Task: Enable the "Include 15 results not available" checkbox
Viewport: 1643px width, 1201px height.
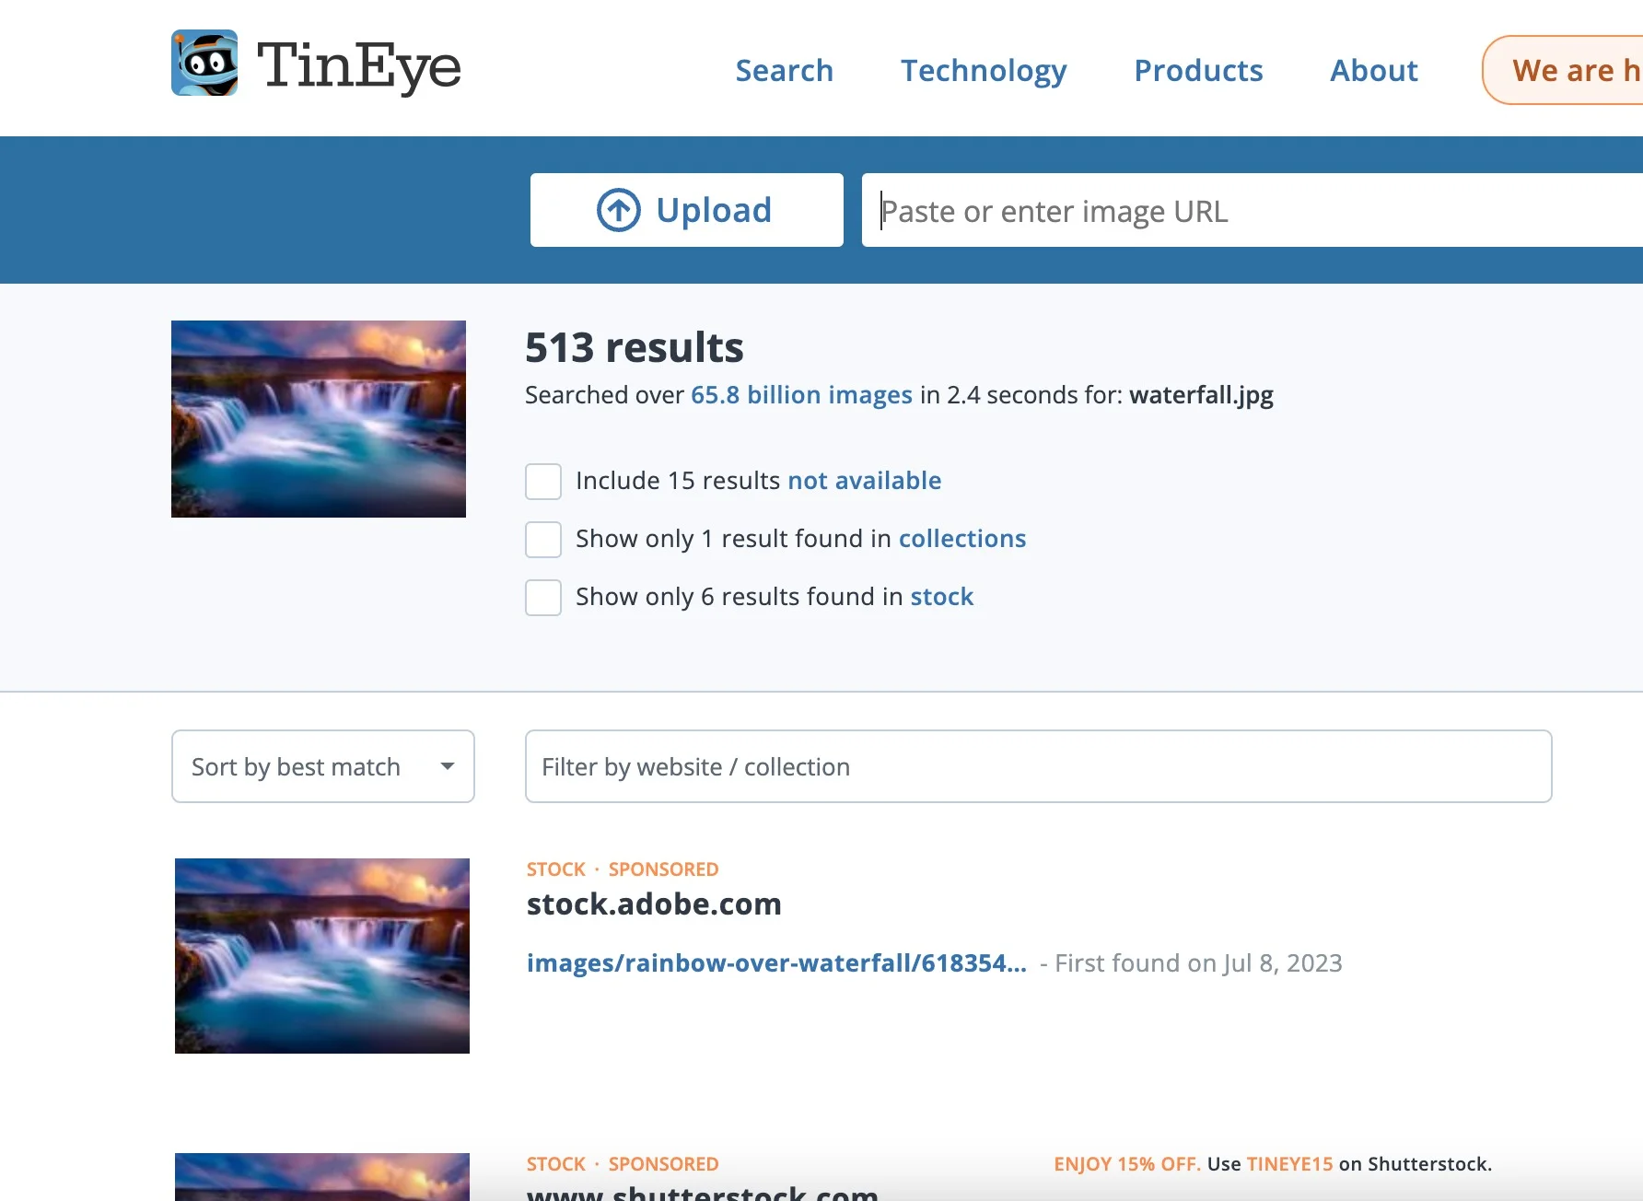Action: coord(543,481)
